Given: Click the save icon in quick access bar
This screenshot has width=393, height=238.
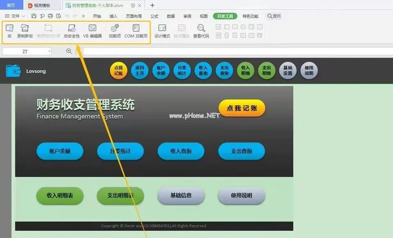Looking at the screenshot, I should pos(34,16).
